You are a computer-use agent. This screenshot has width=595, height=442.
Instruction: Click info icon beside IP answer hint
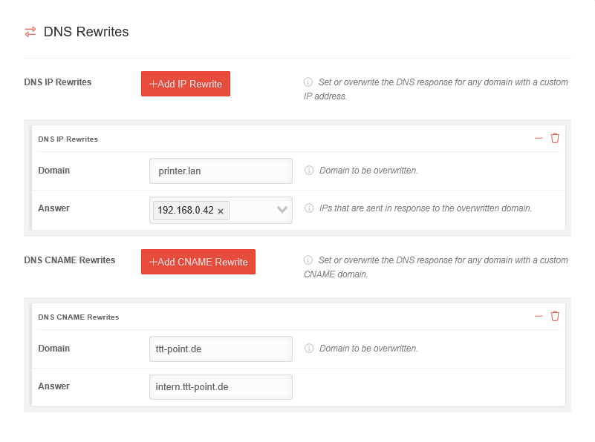click(309, 208)
